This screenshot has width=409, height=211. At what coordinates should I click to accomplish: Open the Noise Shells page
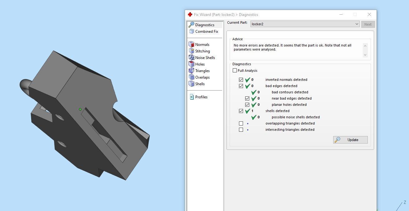(205, 58)
